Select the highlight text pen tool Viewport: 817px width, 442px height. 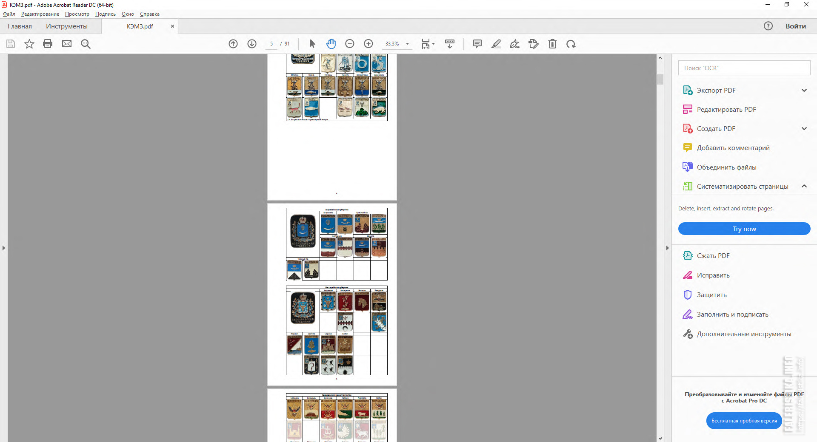[496, 44]
